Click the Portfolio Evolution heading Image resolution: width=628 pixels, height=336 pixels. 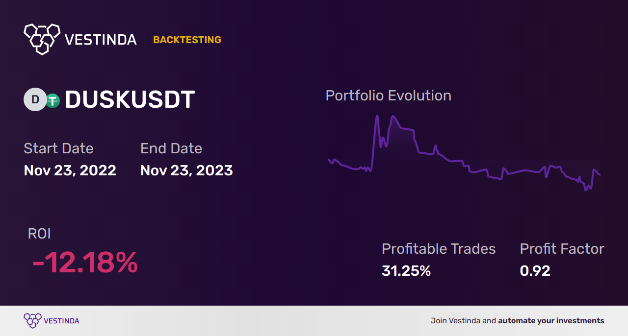pos(388,96)
